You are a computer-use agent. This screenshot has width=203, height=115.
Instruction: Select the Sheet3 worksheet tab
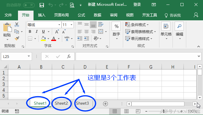82,103
